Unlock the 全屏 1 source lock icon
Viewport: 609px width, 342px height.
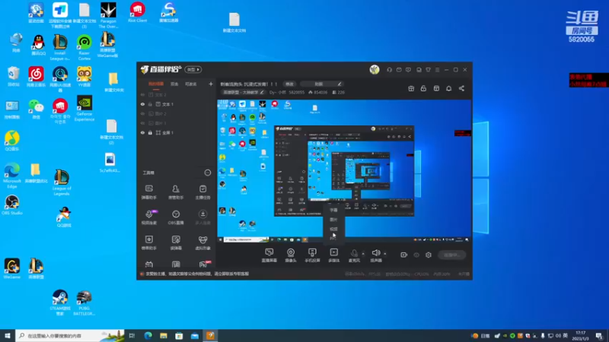150,132
